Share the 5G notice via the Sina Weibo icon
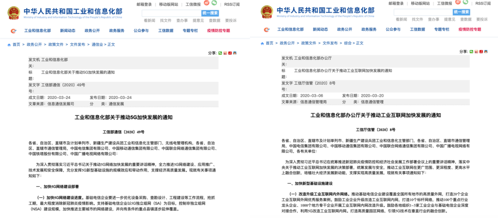Viewport: 498px width, 218px height. [225, 53]
